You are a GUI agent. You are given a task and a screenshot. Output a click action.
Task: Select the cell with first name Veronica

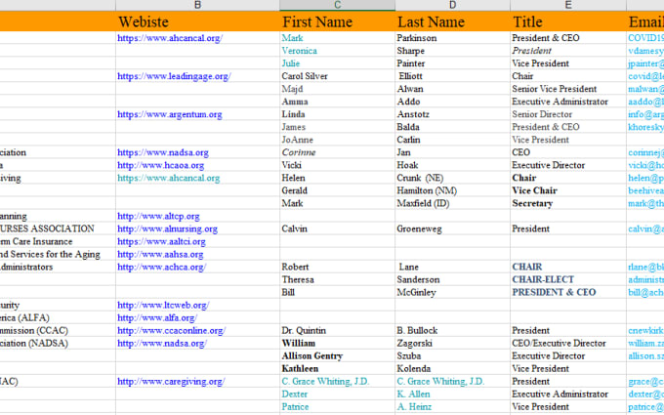pyautogui.click(x=337, y=51)
